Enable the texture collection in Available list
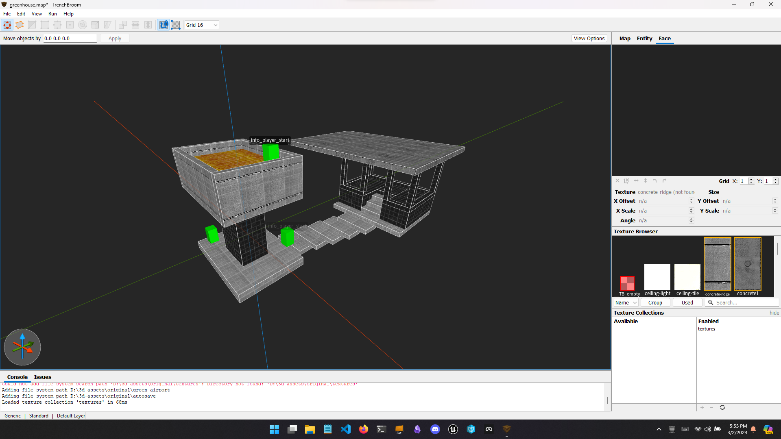 [702, 407]
